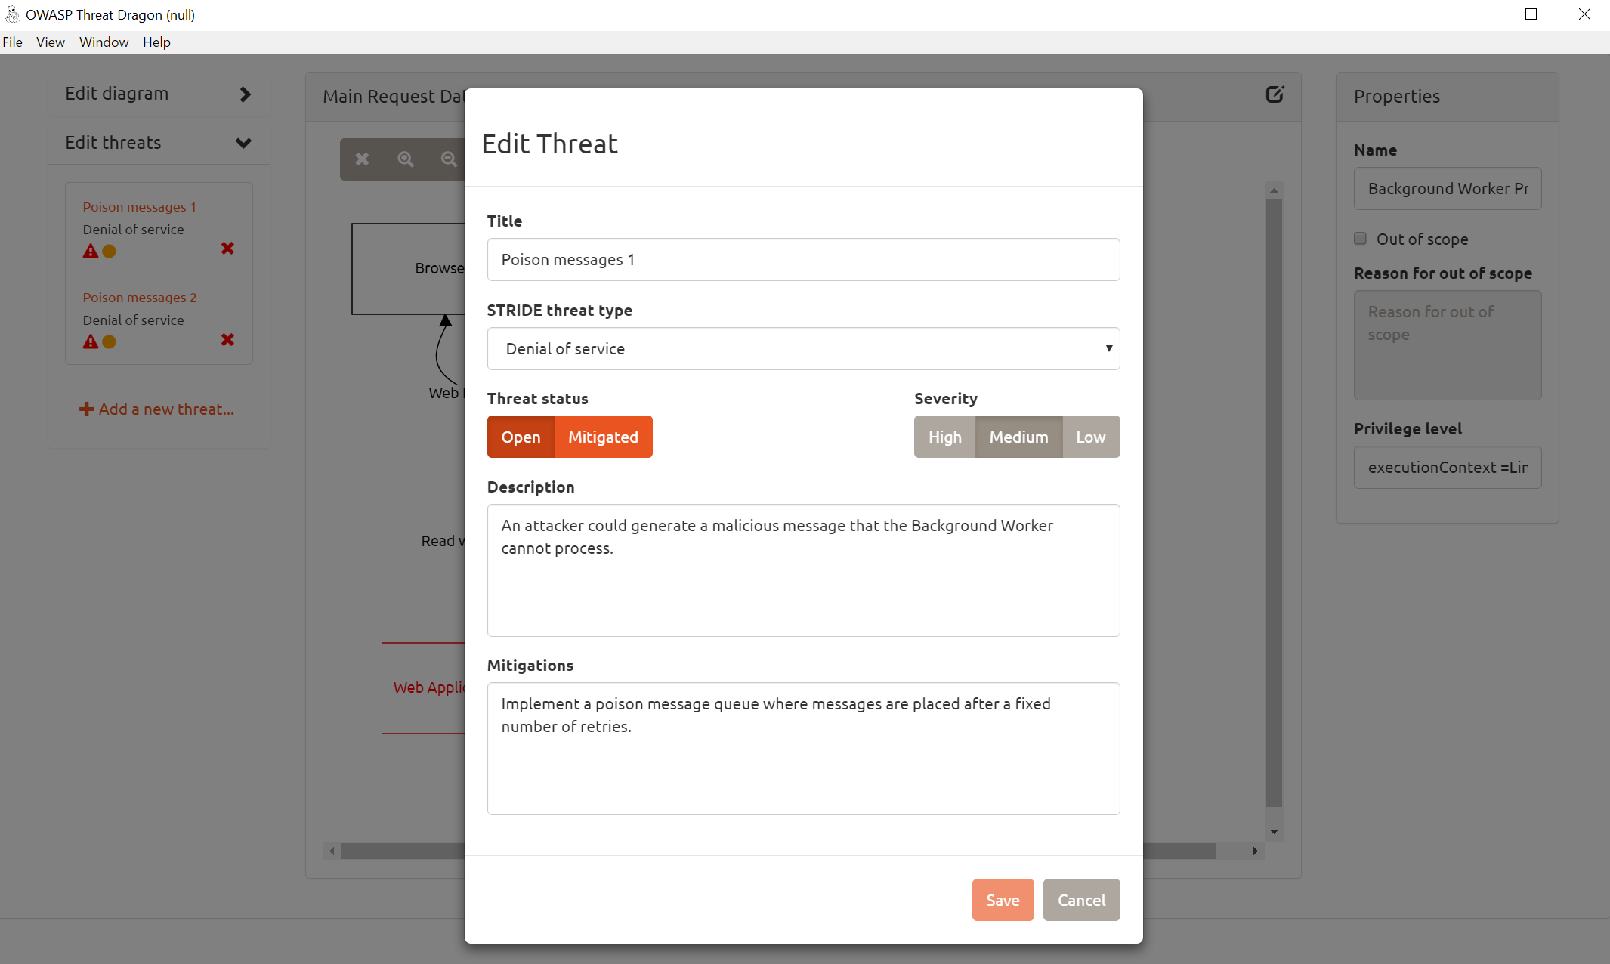This screenshot has height=964, width=1610.
Task: Click the Description text area
Action: click(x=803, y=570)
